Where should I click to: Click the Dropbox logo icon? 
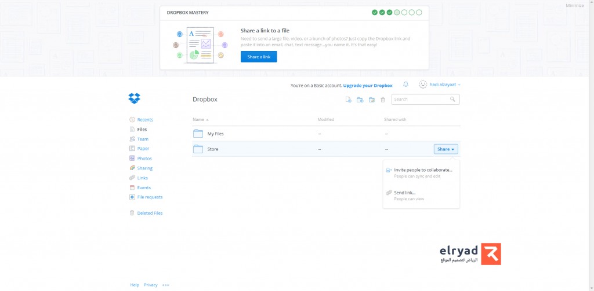point(134,98)
